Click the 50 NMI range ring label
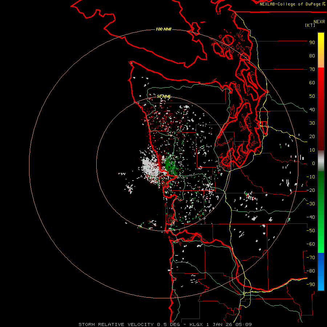The image size is (327, 327). click(164, 96)
